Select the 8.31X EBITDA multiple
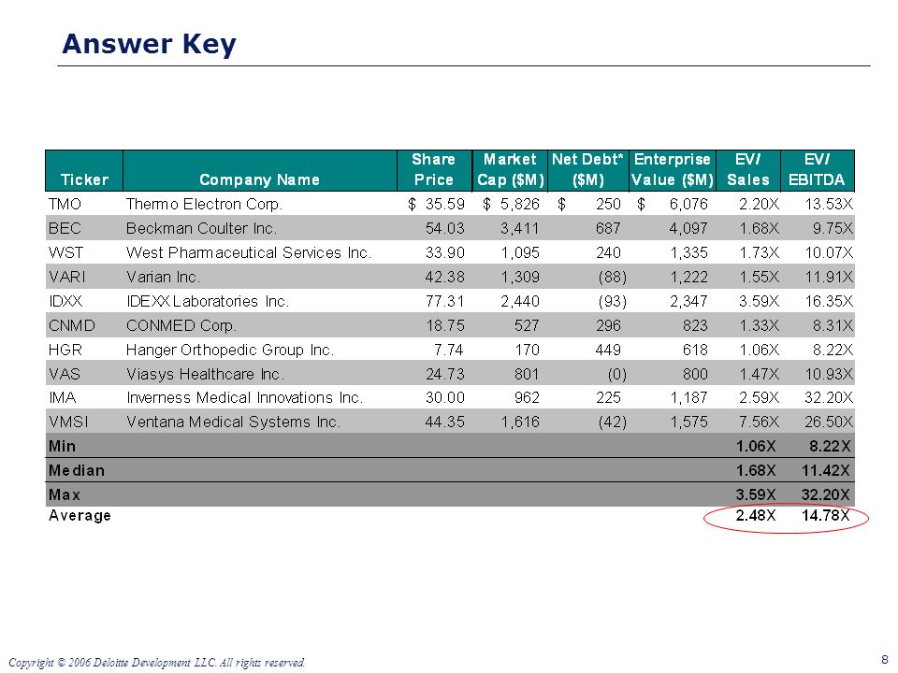 [833, 325]
